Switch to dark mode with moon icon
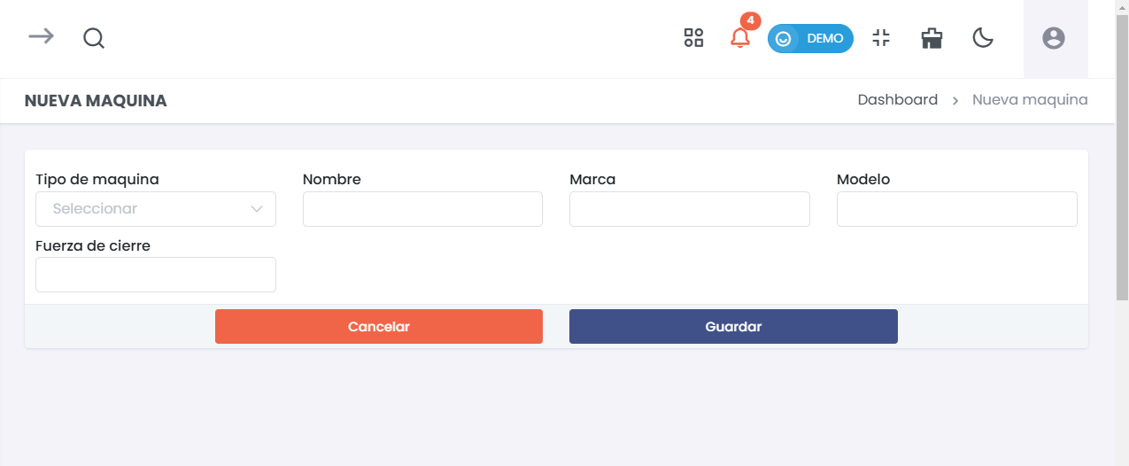Viewport: 1129px width, 466px height. 983,38
